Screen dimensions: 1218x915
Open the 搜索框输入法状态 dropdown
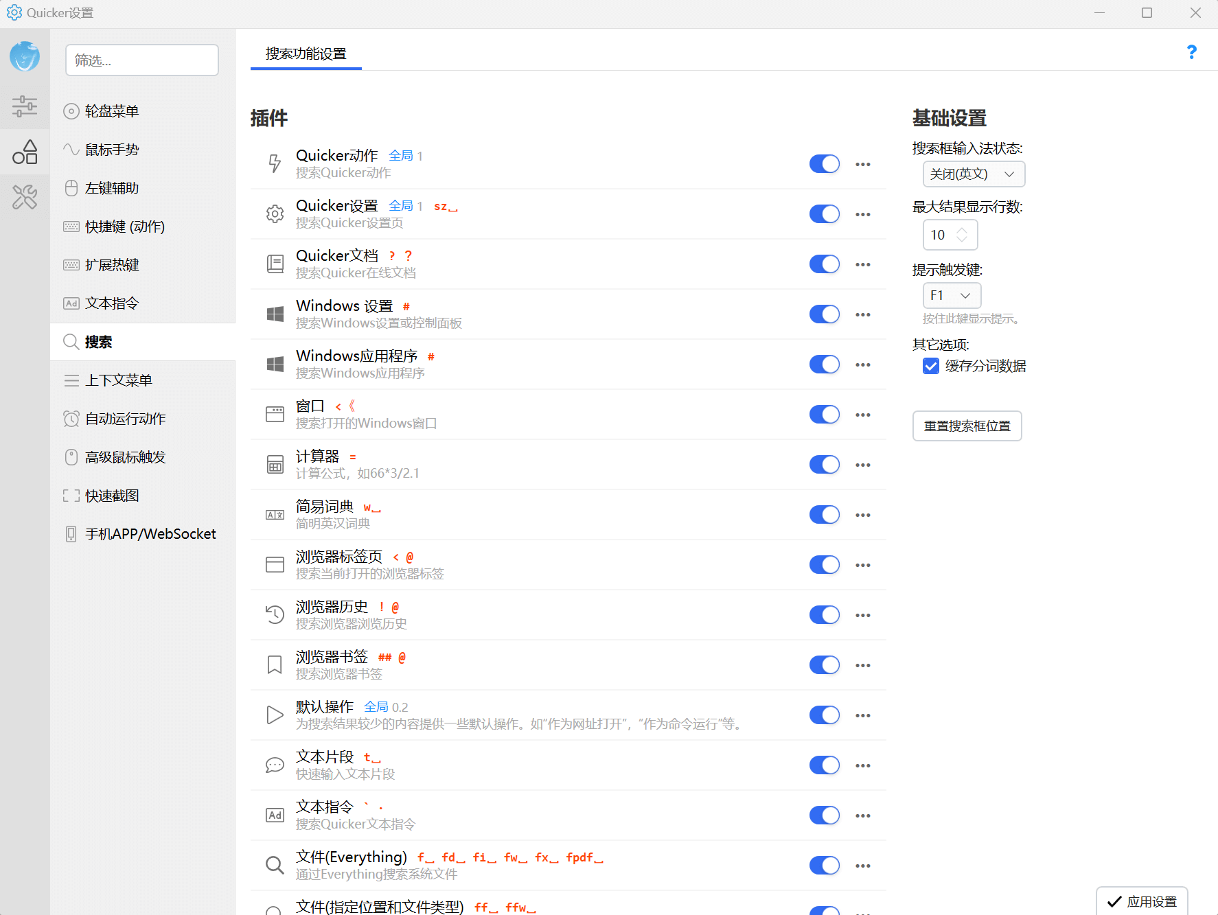(974, 174)
